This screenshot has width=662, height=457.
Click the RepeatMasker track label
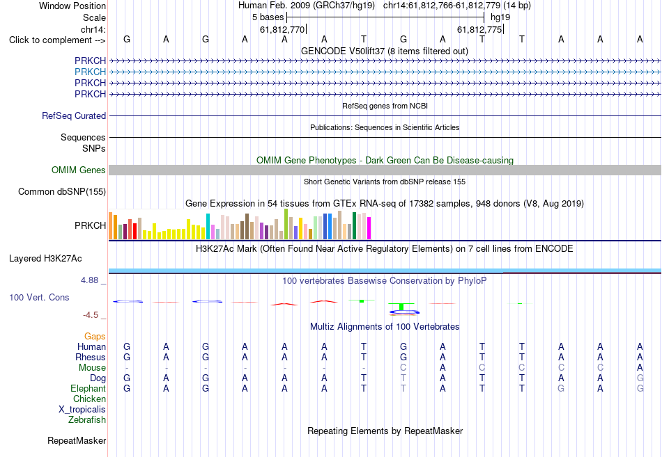coord(77,440)
